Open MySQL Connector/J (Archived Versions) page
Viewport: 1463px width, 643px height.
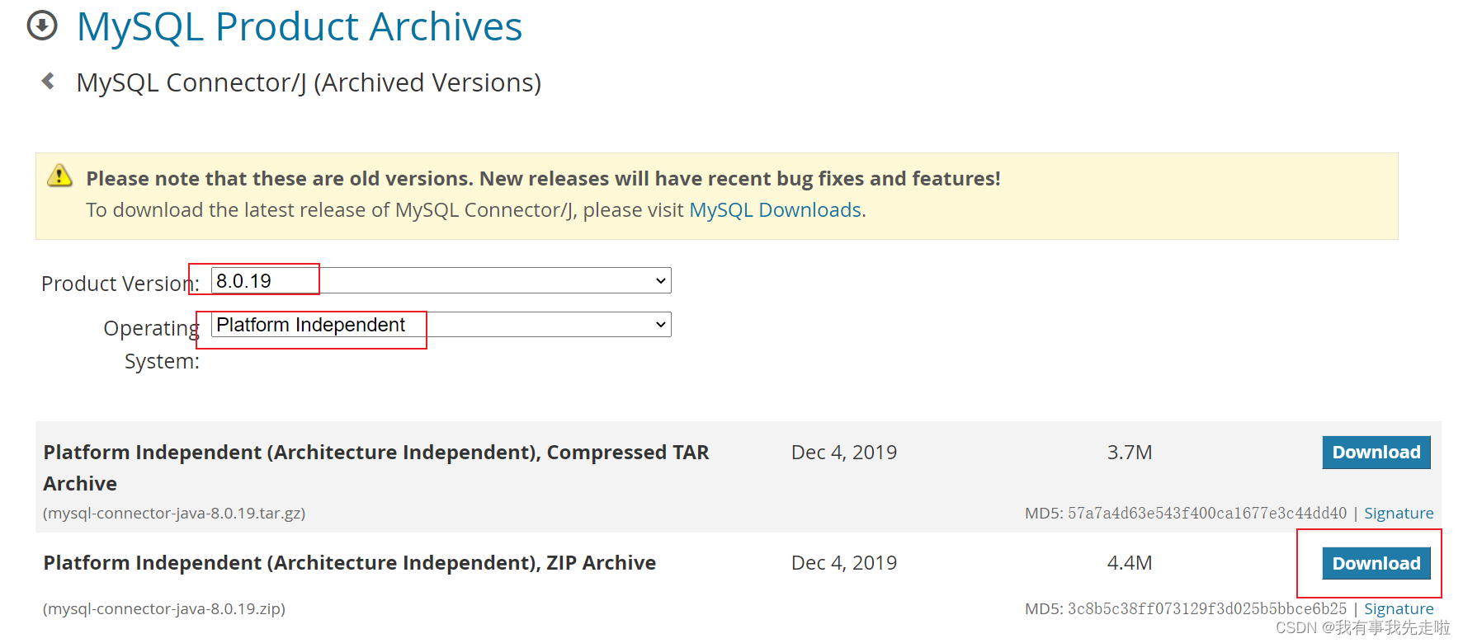click(x=309, y=82)
